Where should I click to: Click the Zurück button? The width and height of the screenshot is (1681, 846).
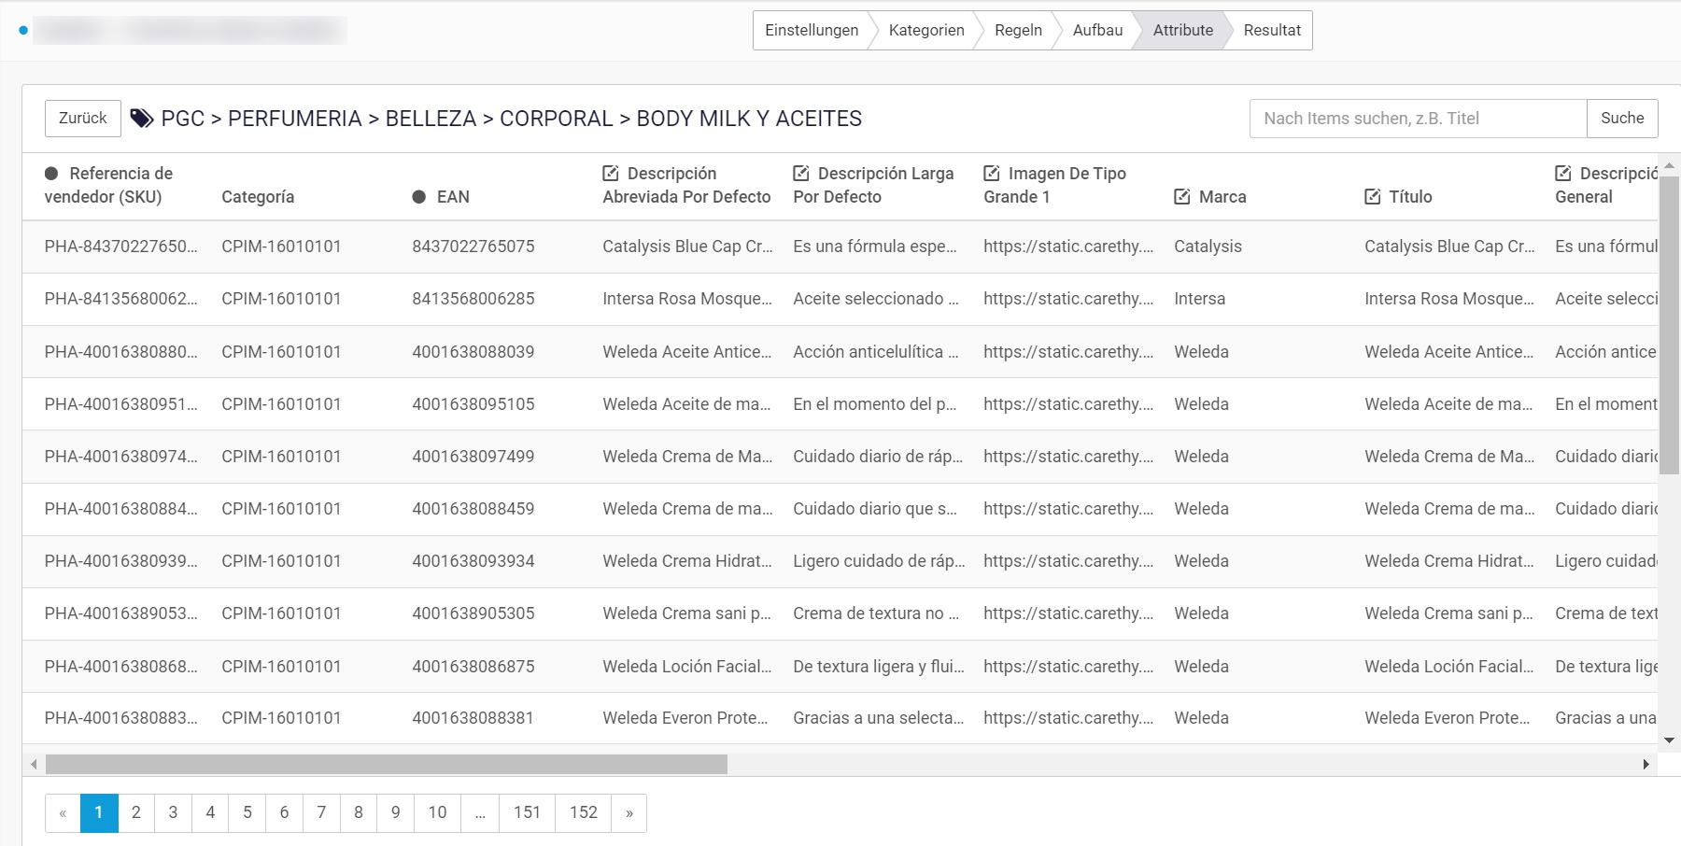pyautogui.click(x=83, y=119)
